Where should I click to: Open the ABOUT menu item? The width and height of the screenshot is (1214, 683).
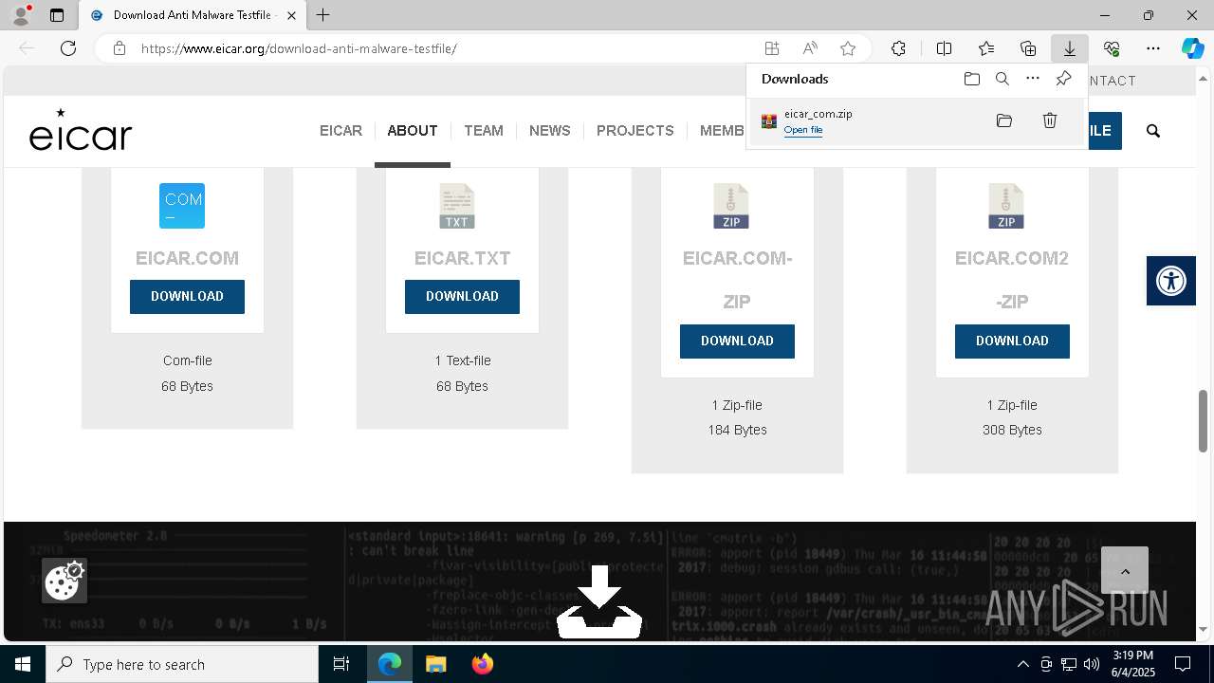coord(413,131)
